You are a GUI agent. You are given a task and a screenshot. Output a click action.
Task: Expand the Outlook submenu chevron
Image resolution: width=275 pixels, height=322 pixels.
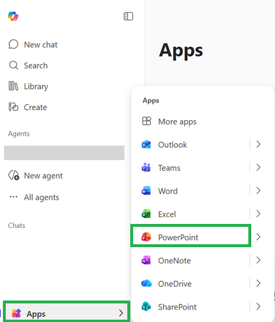tap(258, 144)
